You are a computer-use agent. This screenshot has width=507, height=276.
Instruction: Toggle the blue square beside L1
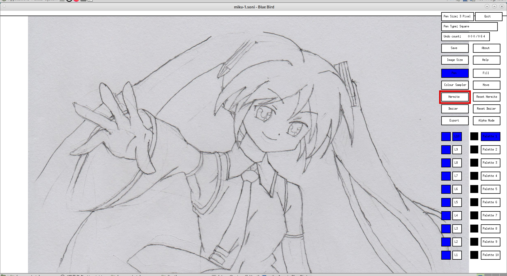(446, 255)
